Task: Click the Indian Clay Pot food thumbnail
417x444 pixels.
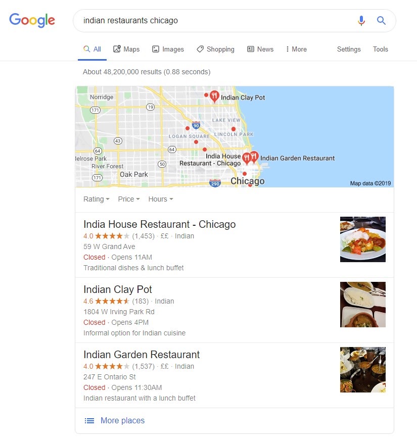Action: point(362,305)
